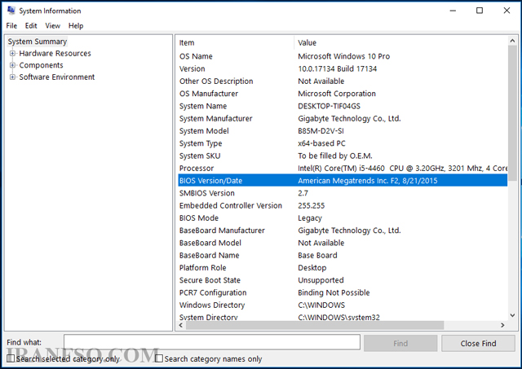Image resolution: width=522 pixels, height=369 pixels.
Task: Minimize the System Information window
Action: pos(453,11)
